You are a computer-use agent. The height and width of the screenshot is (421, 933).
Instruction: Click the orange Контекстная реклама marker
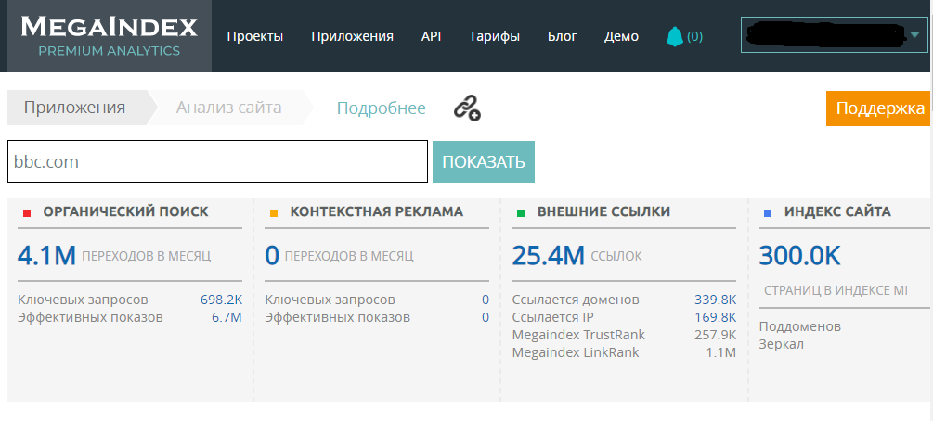(274, 213)
